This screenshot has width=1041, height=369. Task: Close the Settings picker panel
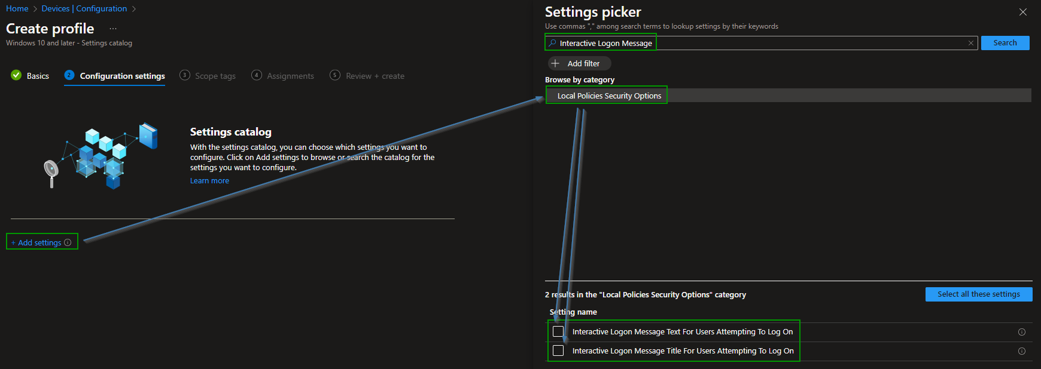point(1022,12)
